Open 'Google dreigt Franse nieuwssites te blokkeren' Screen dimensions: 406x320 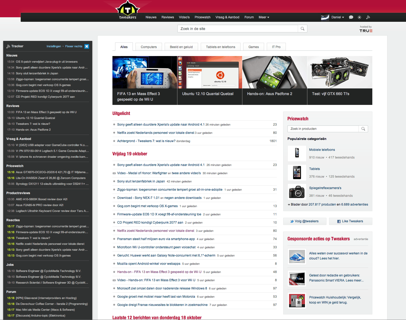pyautogui.click(x=162, y=305)
